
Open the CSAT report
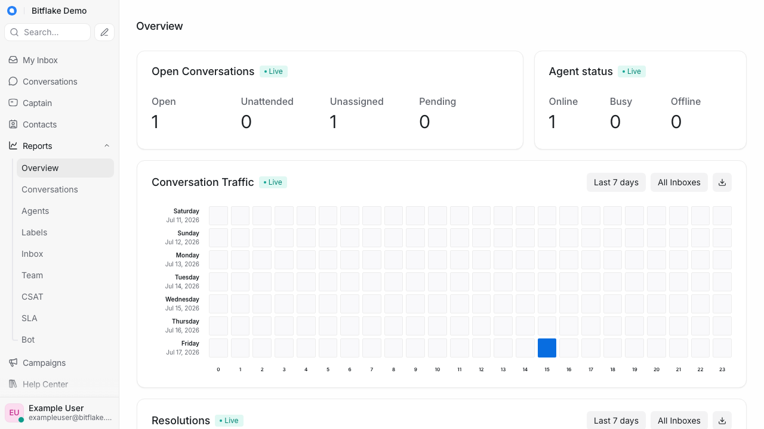[x=65, y=297]
